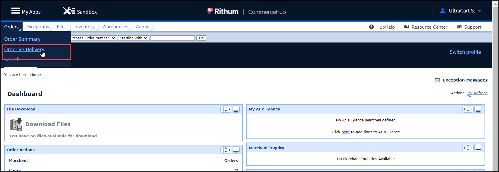Viewport: 499px width, 172px height.
Task: Open the Admin menu tab
Action: pyautogui.click(x=143, y=27)
